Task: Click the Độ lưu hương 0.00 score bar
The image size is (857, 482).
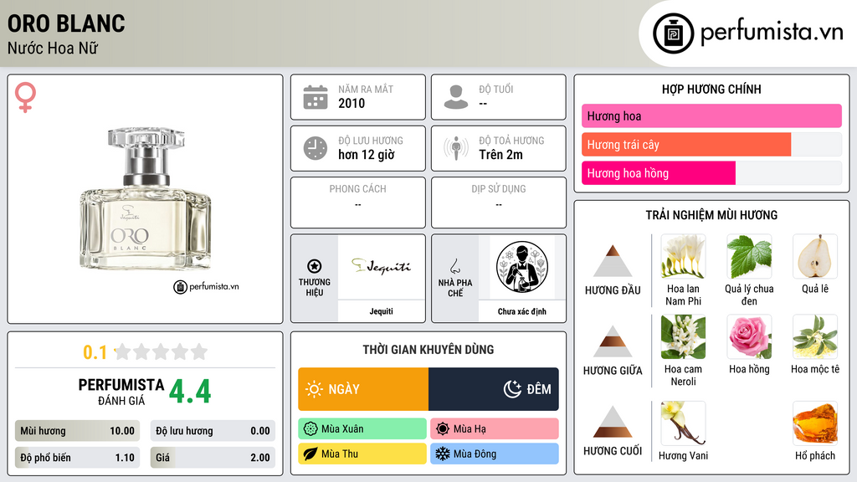Action: (213, 431)
